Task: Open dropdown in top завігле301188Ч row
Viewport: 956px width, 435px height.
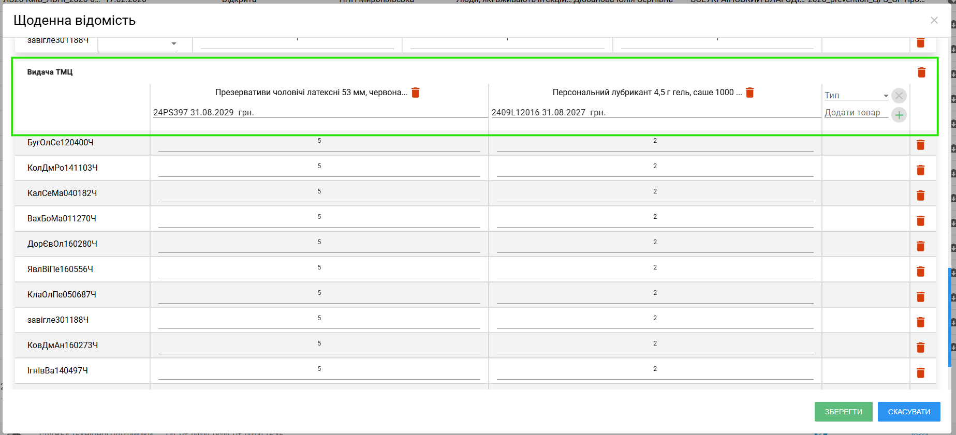Action: click(173, 44)
